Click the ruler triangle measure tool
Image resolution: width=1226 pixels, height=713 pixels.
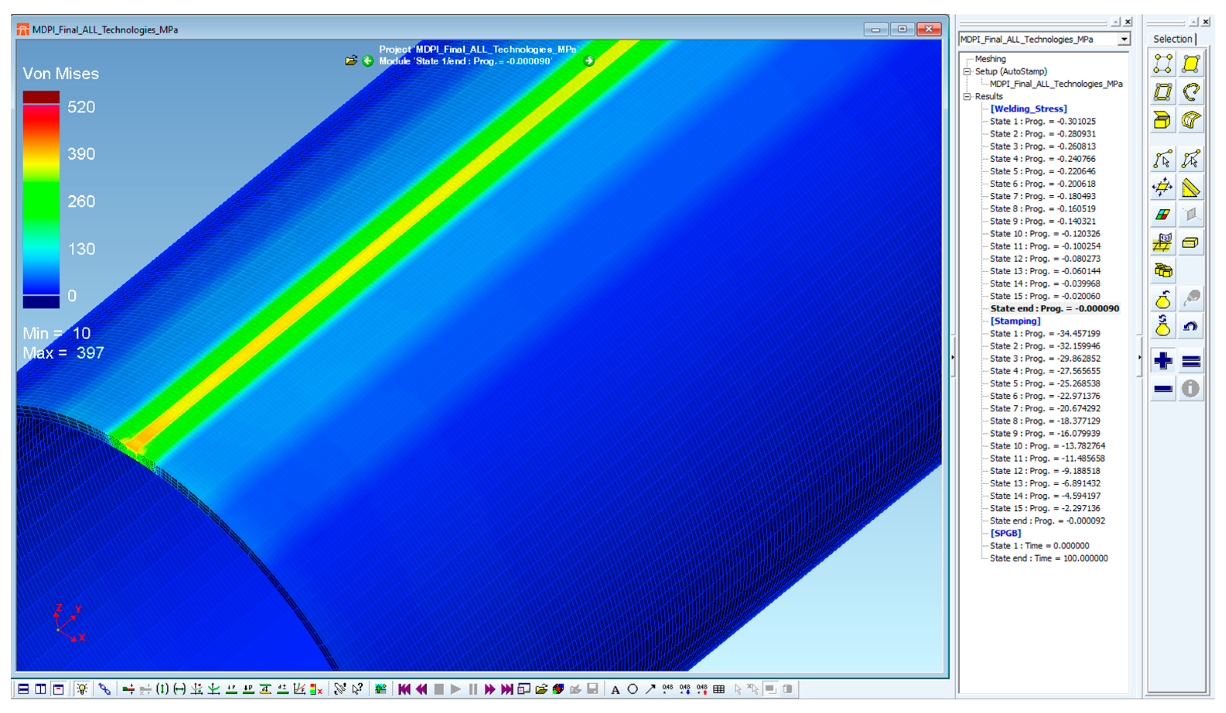click(x=1190, y=187)
